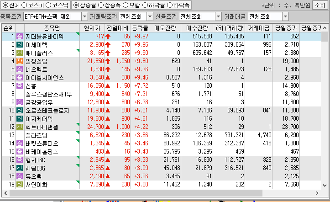The width and height of the screenshot is (330, 202).
Task: Click upper-limit arrow icon in 아세아텍 row
Action: pos(108,45)
